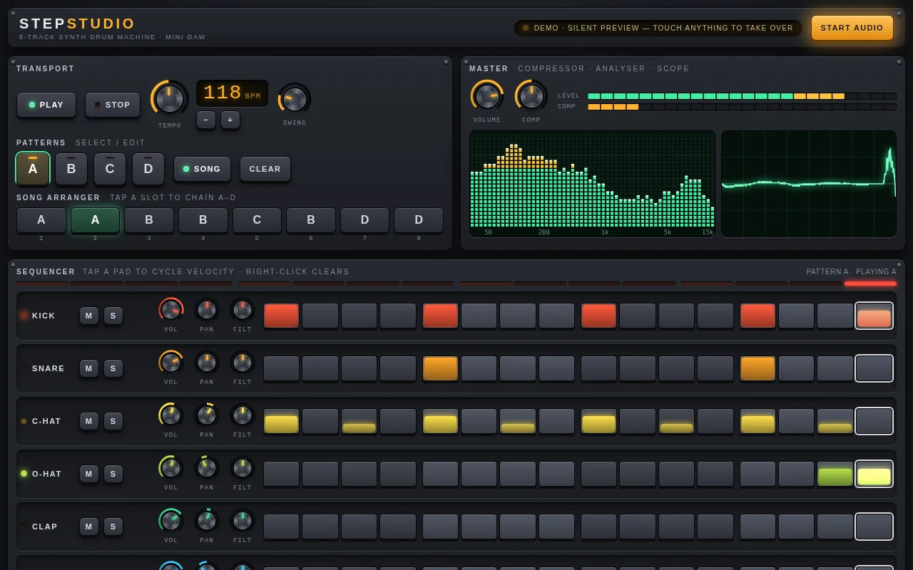Stop the sequencer playback

(113, 105)
